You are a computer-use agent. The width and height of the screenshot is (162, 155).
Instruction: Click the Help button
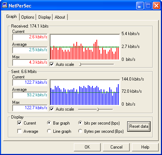(145, 147)
